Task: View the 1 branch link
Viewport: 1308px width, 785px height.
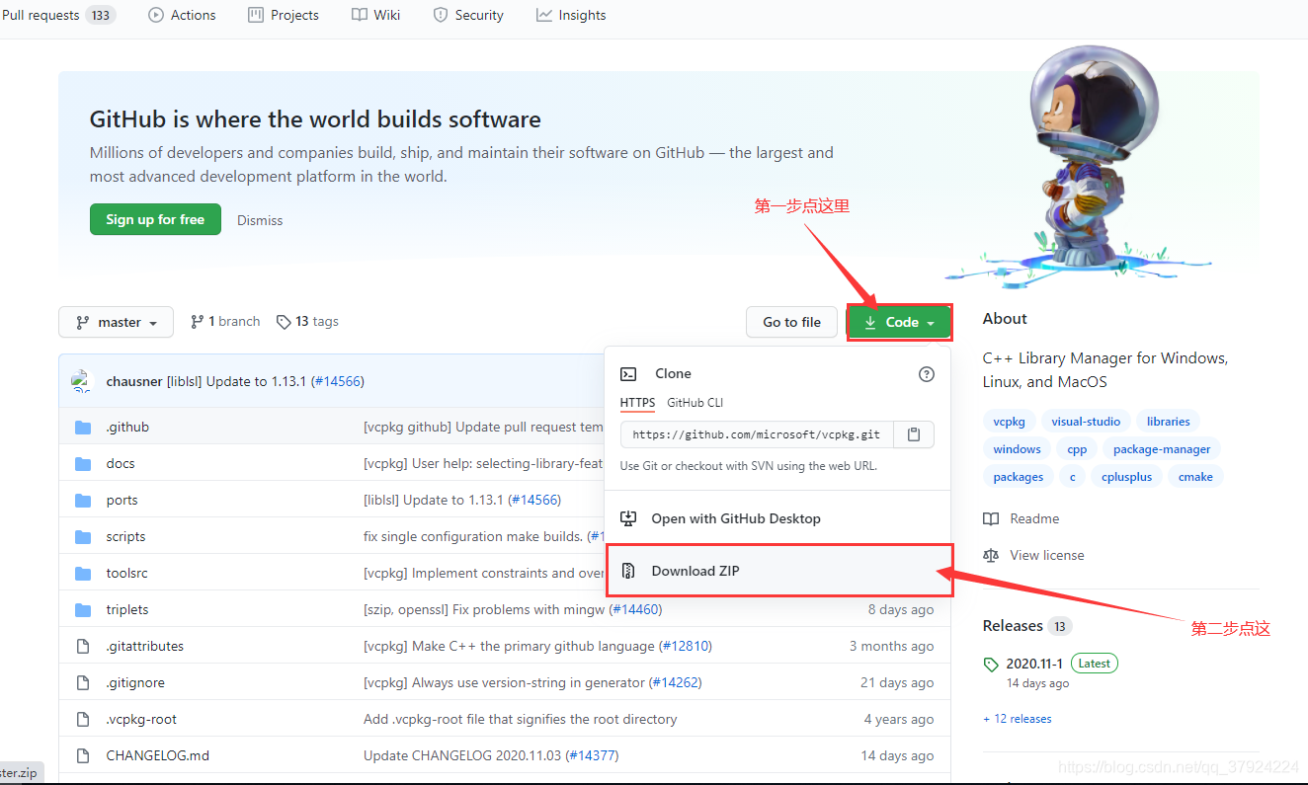Action: [x=225, y=321]
